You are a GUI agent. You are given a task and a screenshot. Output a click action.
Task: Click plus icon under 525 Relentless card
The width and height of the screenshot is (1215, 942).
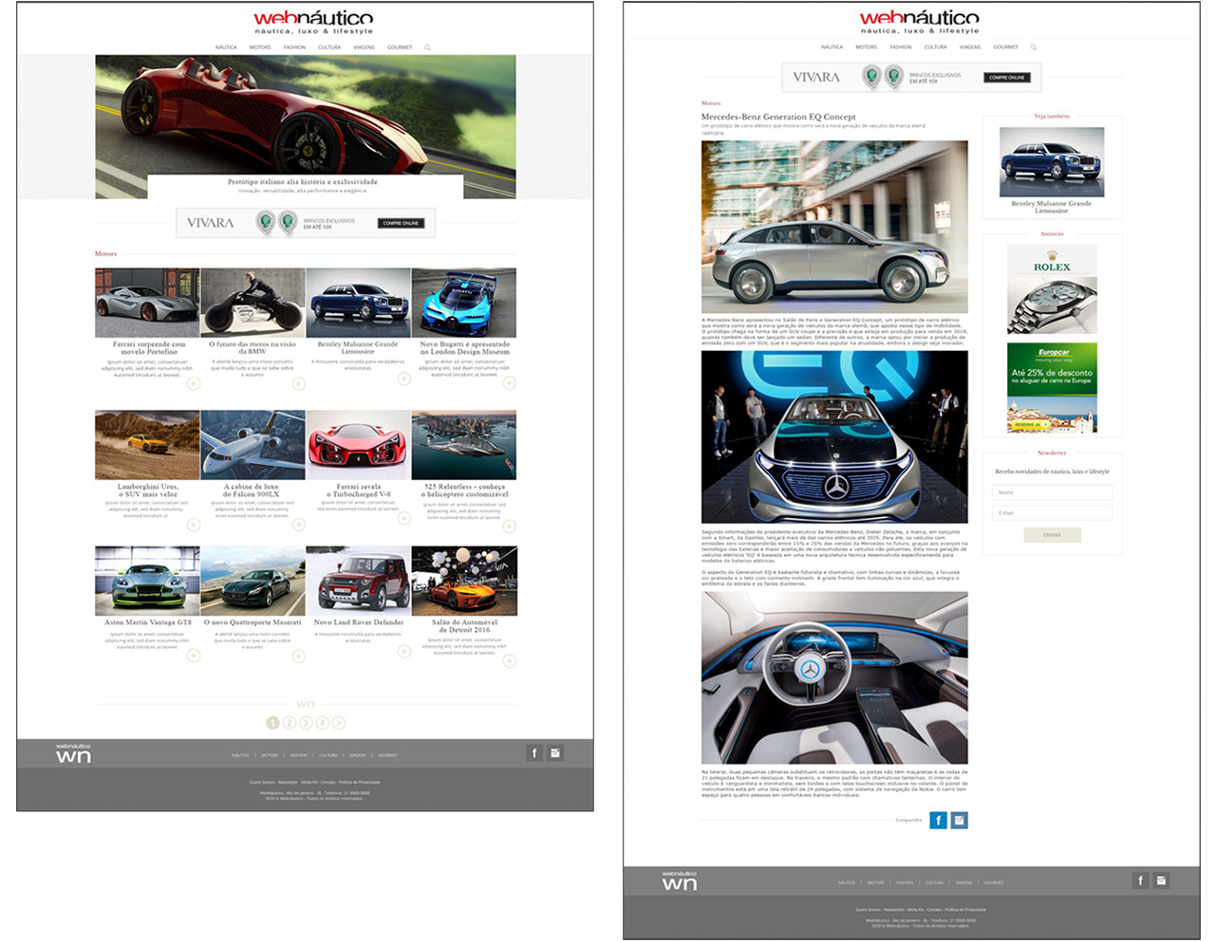[x=510, y=526]
